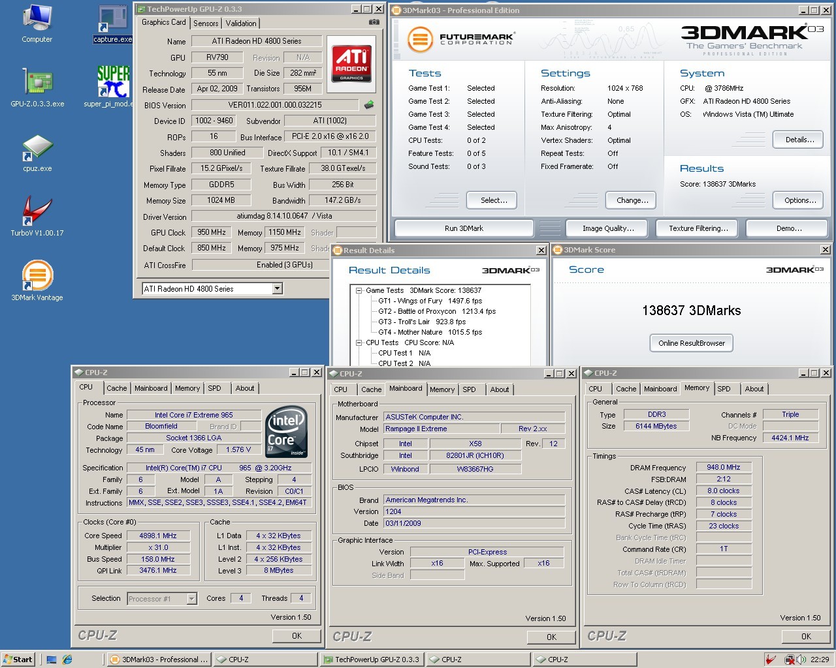Open GPU-Z Sensors tab
This screenshot has width=836, height=668.
click(206, 23)
